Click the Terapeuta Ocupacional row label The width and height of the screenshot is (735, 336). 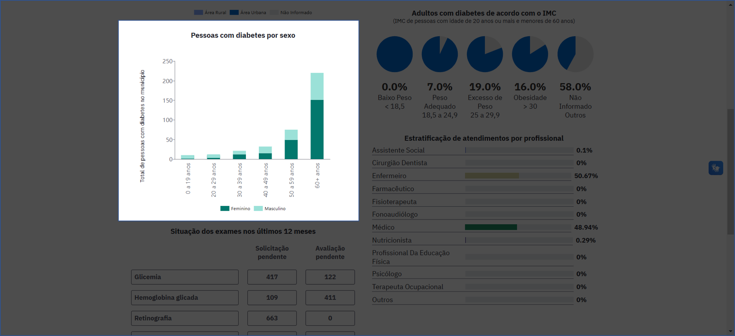tap(408, 287)
